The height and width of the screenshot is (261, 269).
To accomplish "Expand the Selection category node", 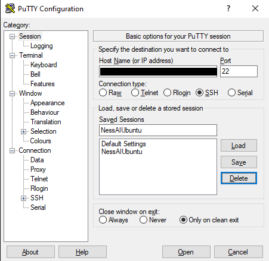I will pos(24,131).
